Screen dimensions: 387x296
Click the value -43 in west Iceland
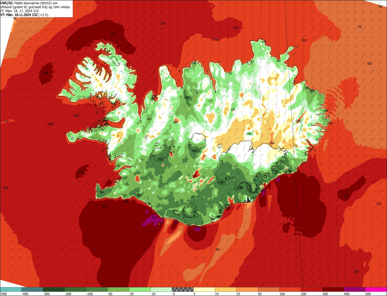[x=149, y=119]
